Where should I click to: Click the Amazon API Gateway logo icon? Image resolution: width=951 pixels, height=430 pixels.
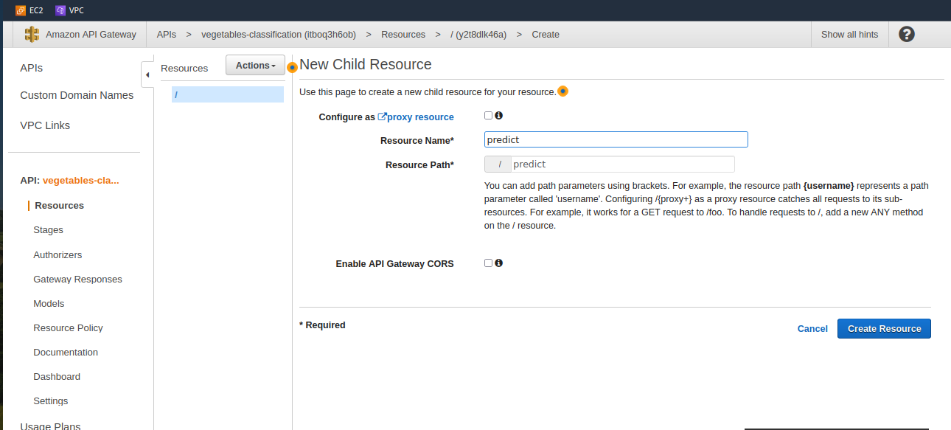pos(32,34)
